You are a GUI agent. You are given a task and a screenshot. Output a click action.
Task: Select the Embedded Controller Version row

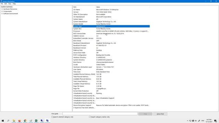click(x=111, y=38)
